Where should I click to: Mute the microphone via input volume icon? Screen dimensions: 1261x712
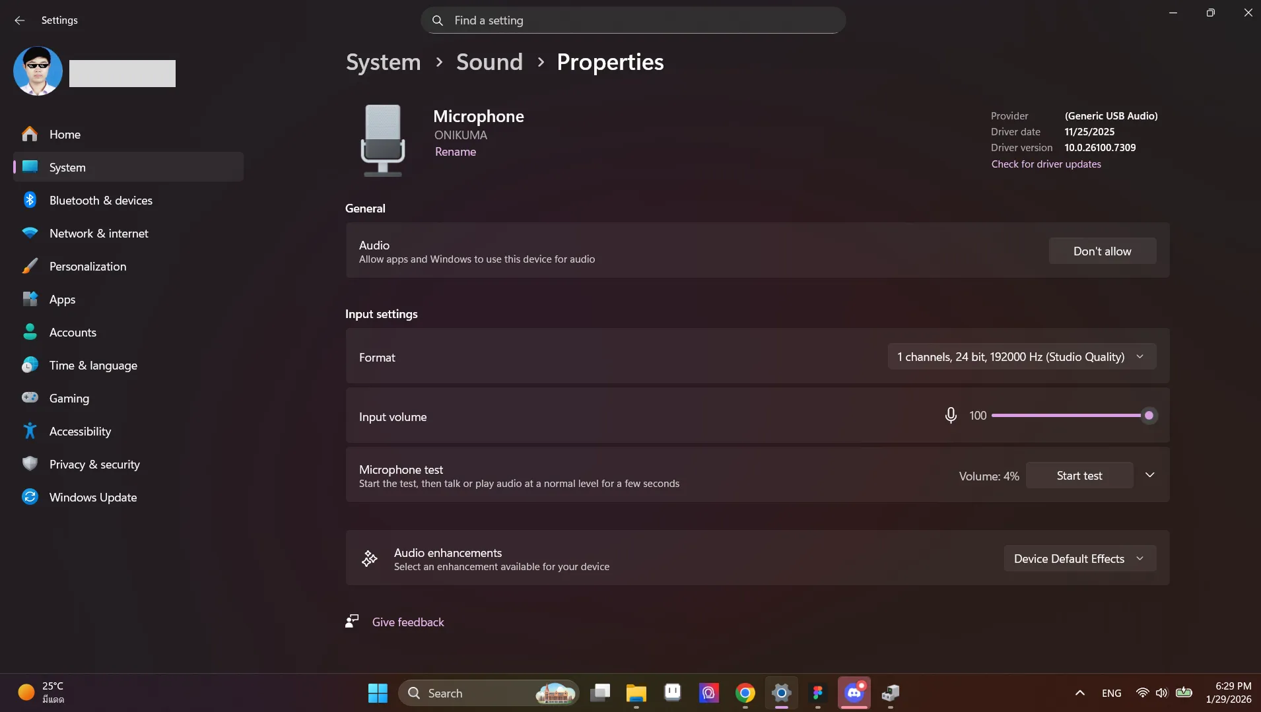(x=950, y=415)
